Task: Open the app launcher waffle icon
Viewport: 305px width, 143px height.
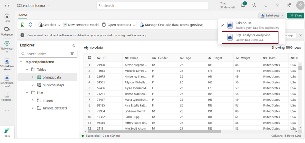Action: coord(7,5)
